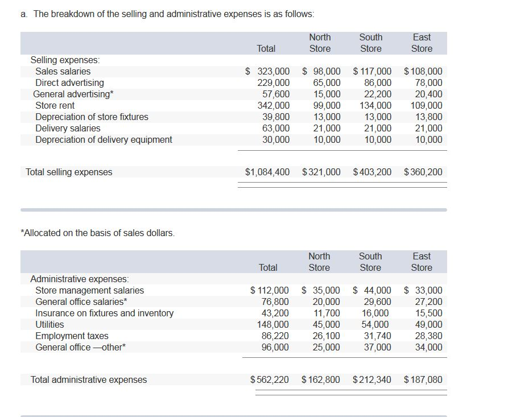This screenshot has height=417, width=512.
Task: Click the 'Utilities' row label
Action: coord(49,325)
